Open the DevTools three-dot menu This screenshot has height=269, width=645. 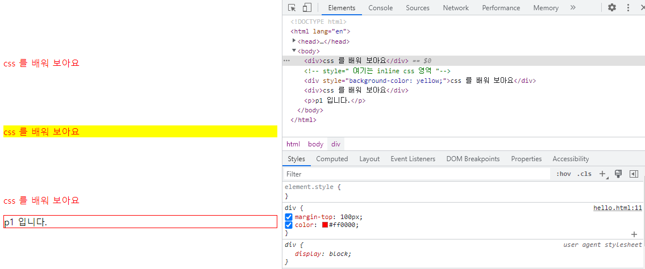pos(628,7)
